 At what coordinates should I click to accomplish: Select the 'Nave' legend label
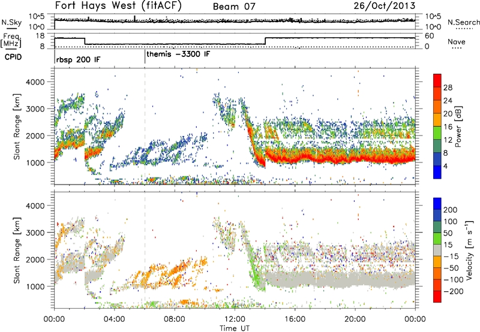tap(456, 41)
